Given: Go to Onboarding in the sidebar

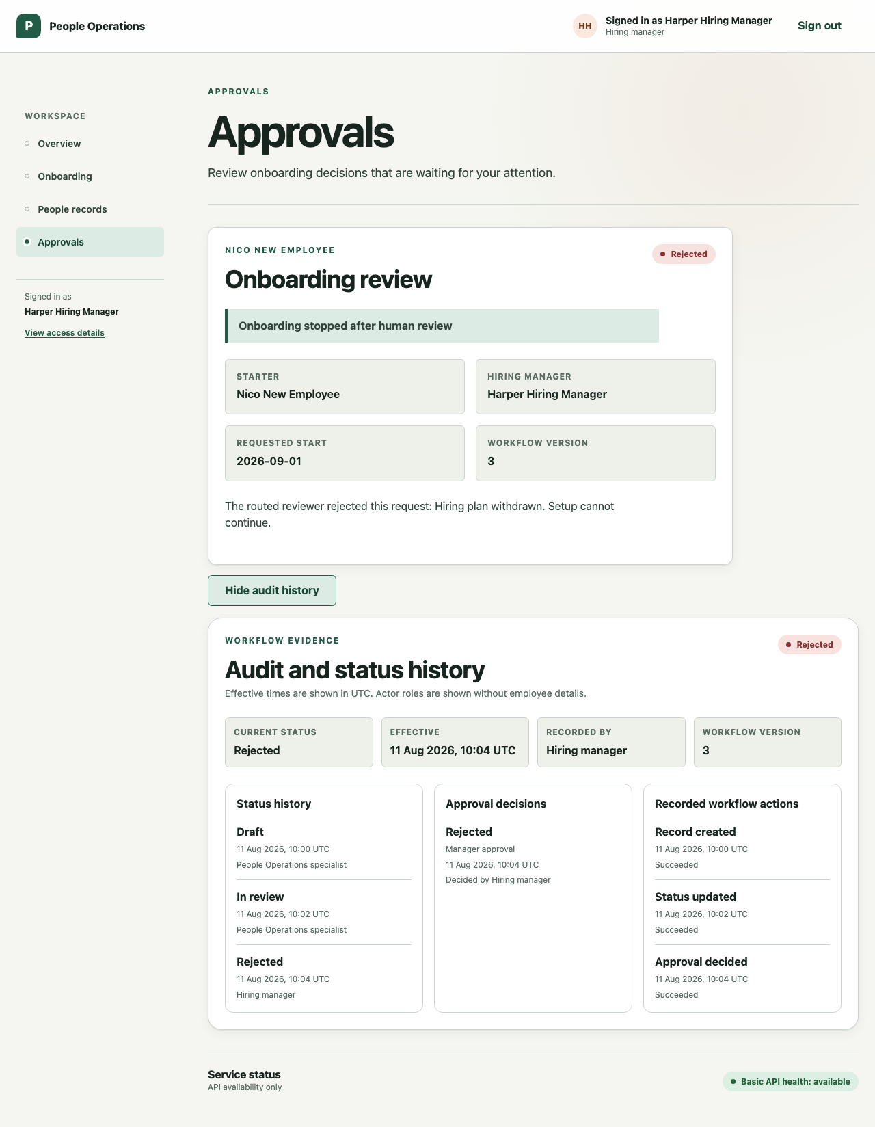Looking at the screenshot, I should 90,176.
